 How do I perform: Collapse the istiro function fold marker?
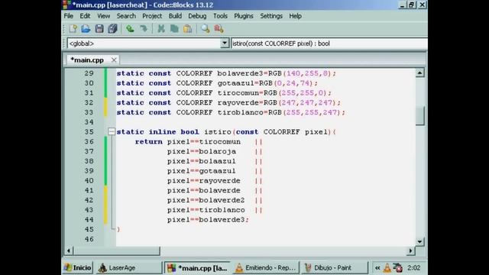(x=112, y=132)
